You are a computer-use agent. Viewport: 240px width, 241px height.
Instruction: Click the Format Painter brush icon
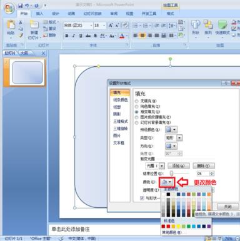(x=21, y=36)
